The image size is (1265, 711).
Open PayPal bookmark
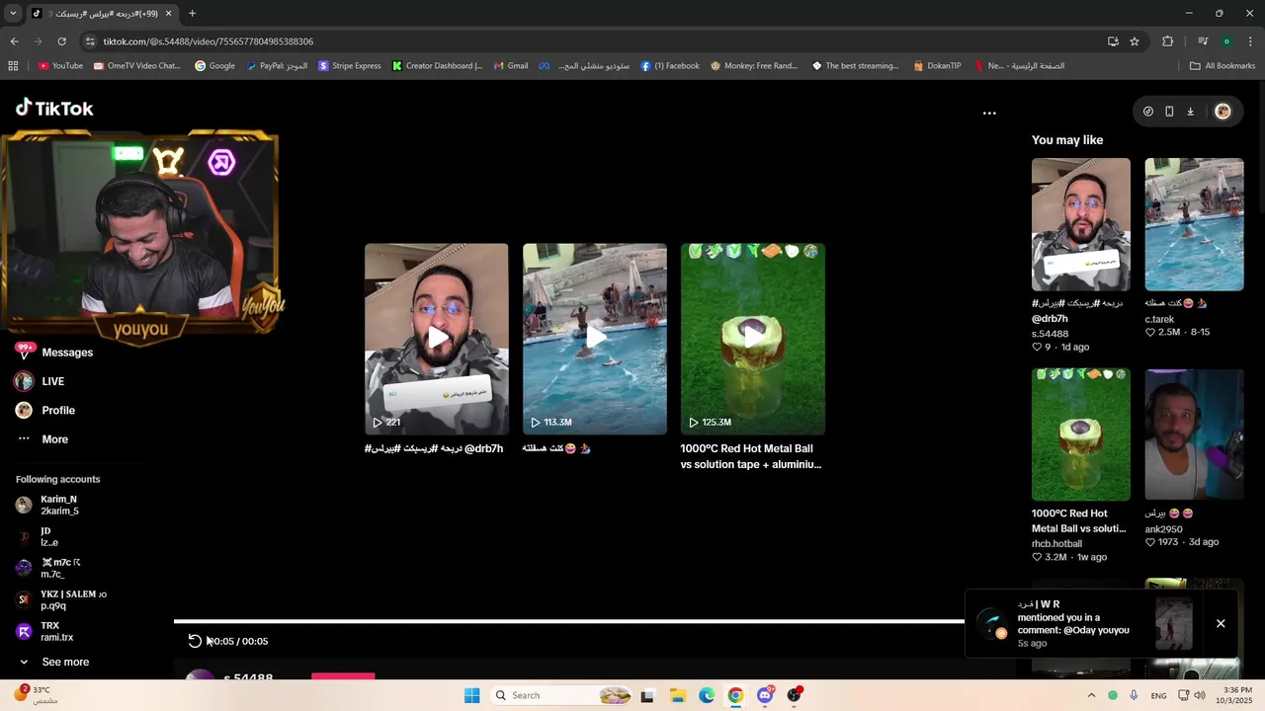point(277,66)
